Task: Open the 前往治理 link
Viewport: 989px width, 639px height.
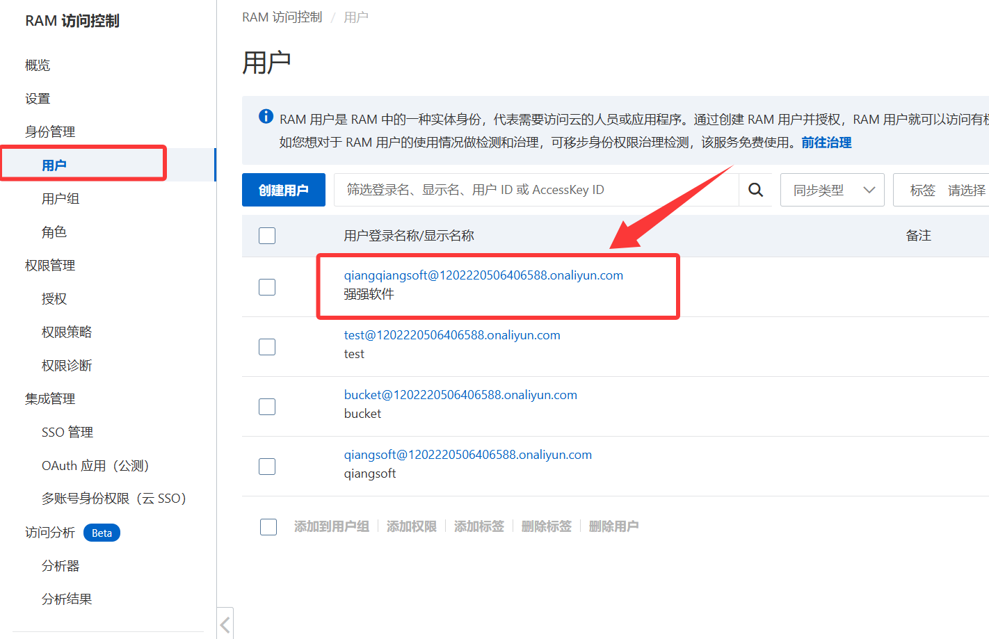Action: pos(826,143)
